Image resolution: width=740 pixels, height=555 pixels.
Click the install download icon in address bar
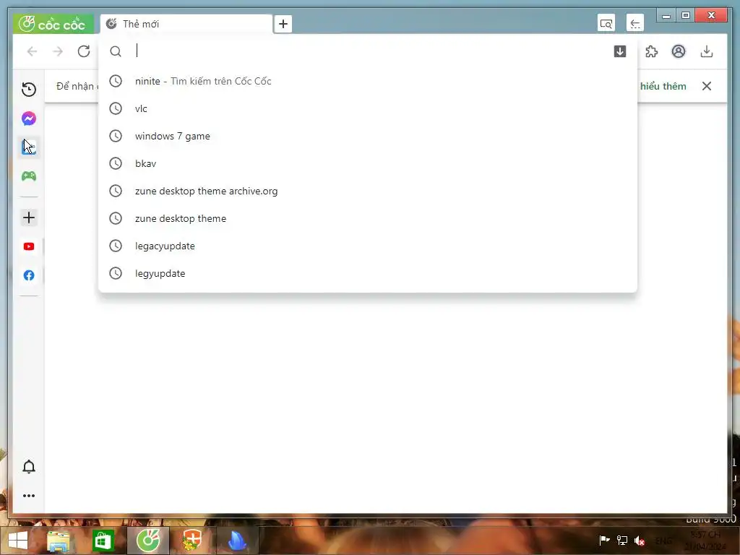coord(620,51)
